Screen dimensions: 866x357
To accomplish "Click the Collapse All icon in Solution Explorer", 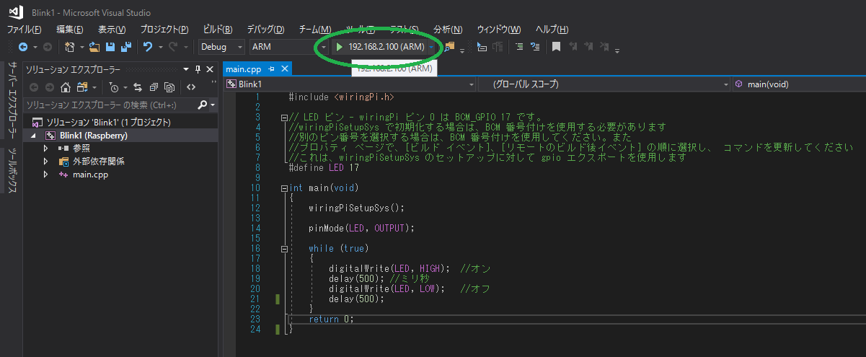I will pyautogui.click(x=154, y=87).
